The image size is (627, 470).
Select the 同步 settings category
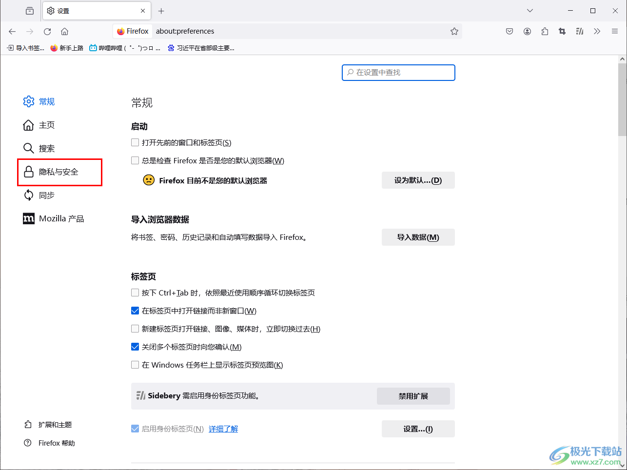pyautogui.click(x=39, y=195)
